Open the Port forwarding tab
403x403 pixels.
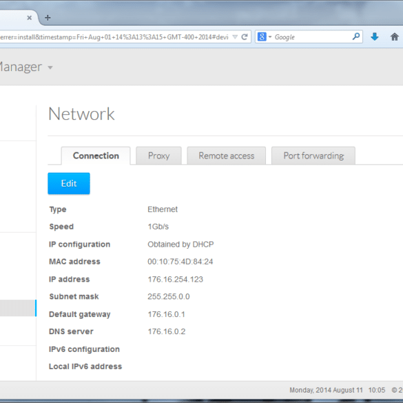click(313, 156)
